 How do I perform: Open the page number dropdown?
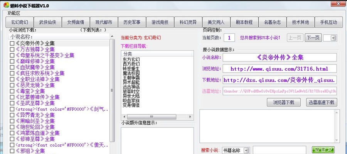point(333,38)
